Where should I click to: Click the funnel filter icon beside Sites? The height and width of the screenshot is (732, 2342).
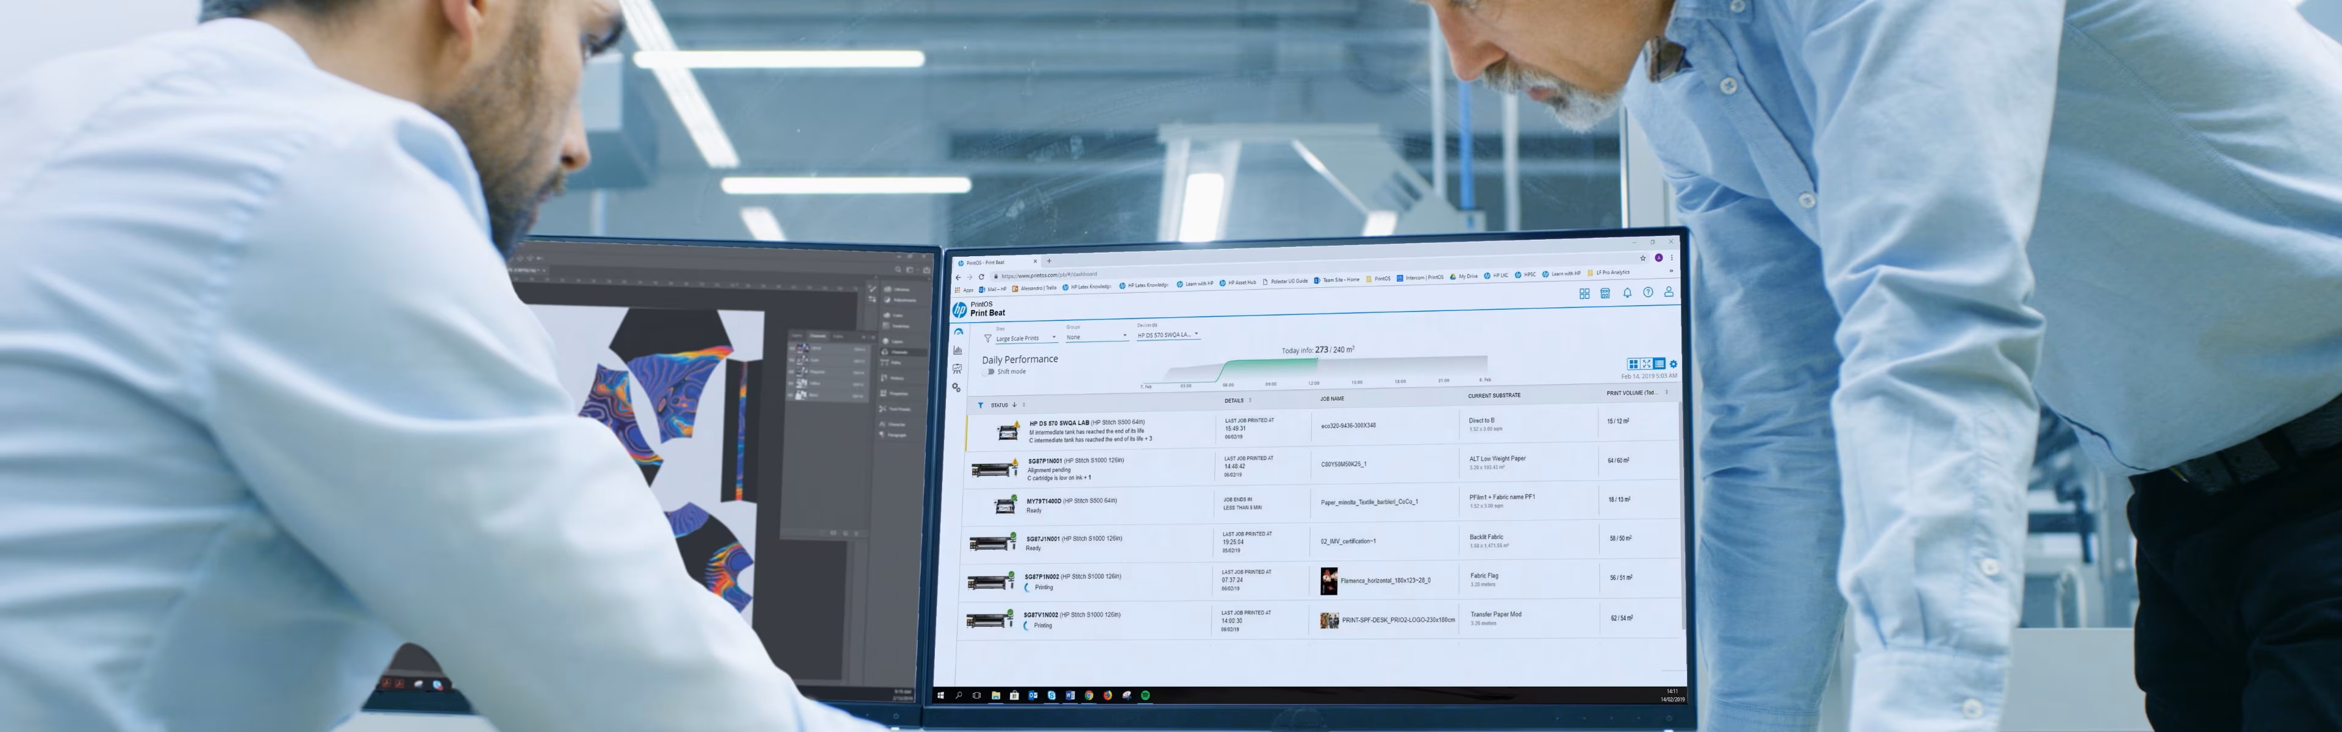[988, 339]
